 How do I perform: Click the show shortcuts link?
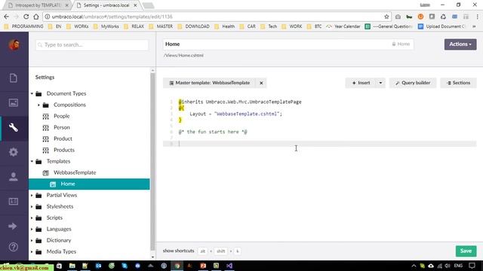178,251
